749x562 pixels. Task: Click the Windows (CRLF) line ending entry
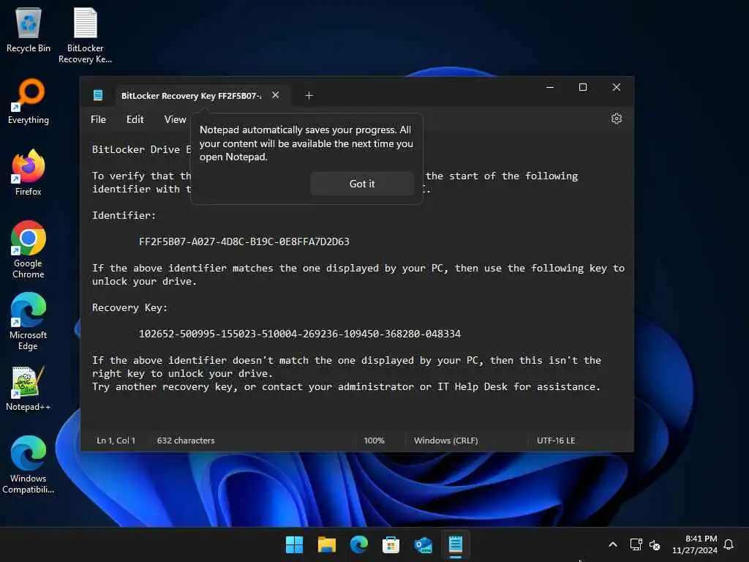click(x=445, y=440)
